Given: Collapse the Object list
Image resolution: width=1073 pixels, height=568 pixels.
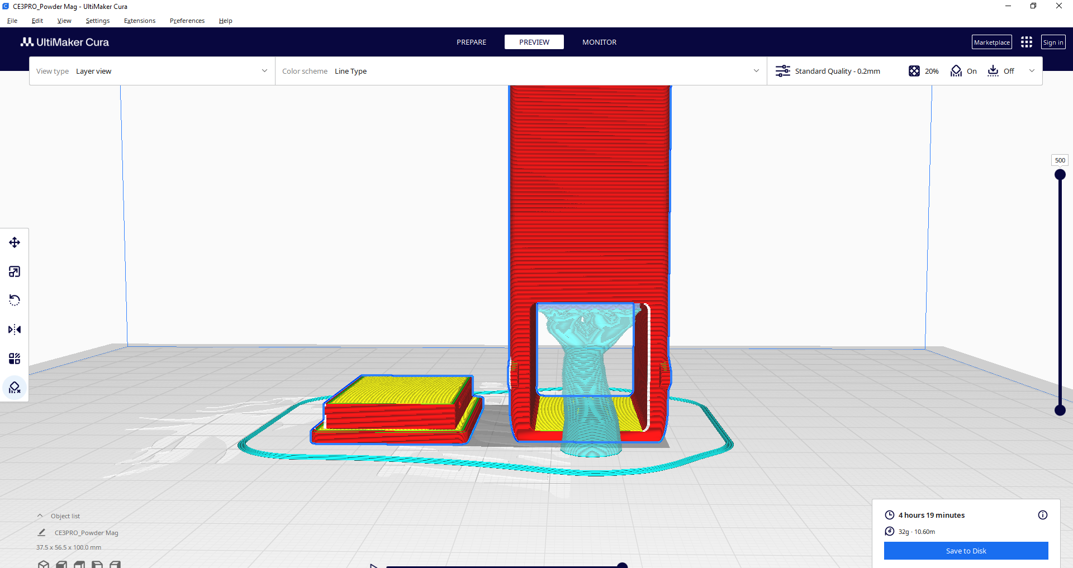Looking at the screenshot, I should [40, 516].
